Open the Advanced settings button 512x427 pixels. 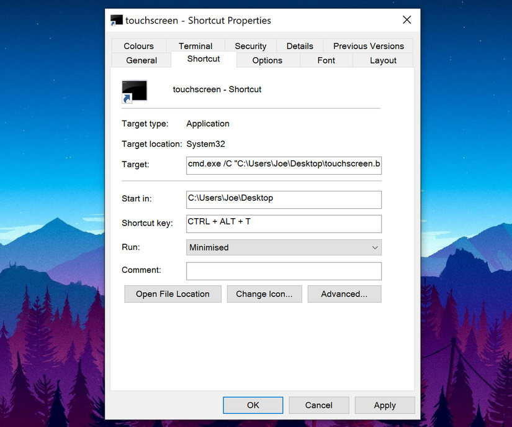344,294
